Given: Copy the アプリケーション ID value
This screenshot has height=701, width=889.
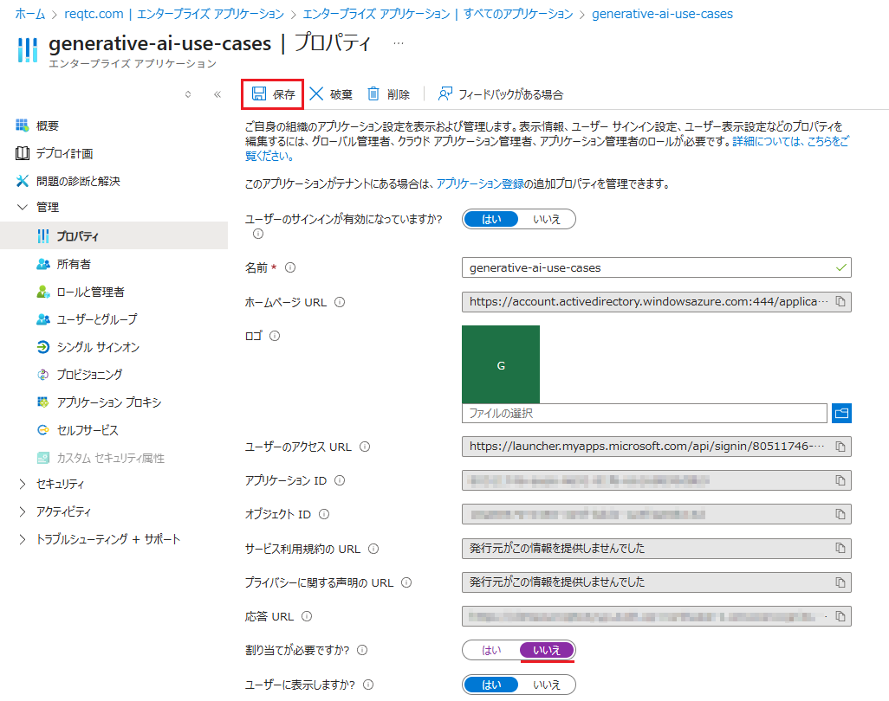Looking at the screenshot, I should pyautogui.click(x=841, y=480).
